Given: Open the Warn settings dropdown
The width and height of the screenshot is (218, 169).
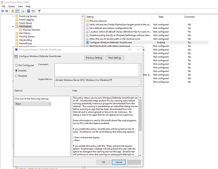Looking at the screenshot, I should [33, 104].
